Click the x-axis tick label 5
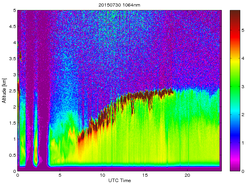Image resolution: width=246 pixels, height=184 pixels. (60, 175)
